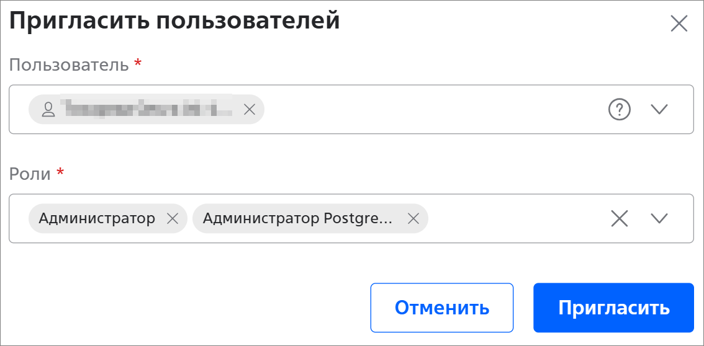
Task: Click the Роли field label
Action: pyautogui.click(x=30, y=173)
